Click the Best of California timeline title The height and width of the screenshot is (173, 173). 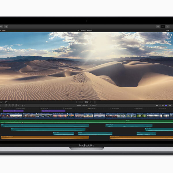82,105
